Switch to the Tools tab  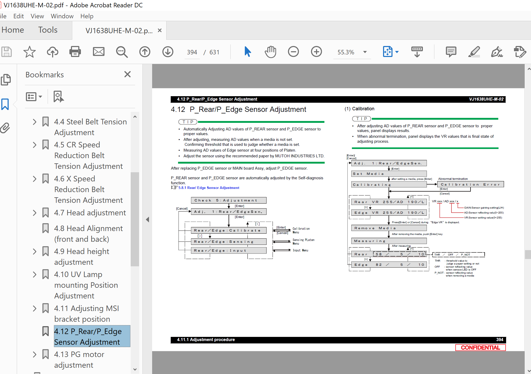pos(48,30)
